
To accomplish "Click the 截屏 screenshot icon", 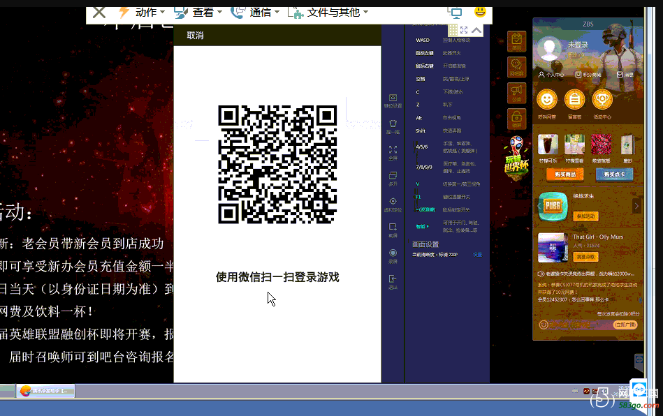I will [x=393, y=230].
